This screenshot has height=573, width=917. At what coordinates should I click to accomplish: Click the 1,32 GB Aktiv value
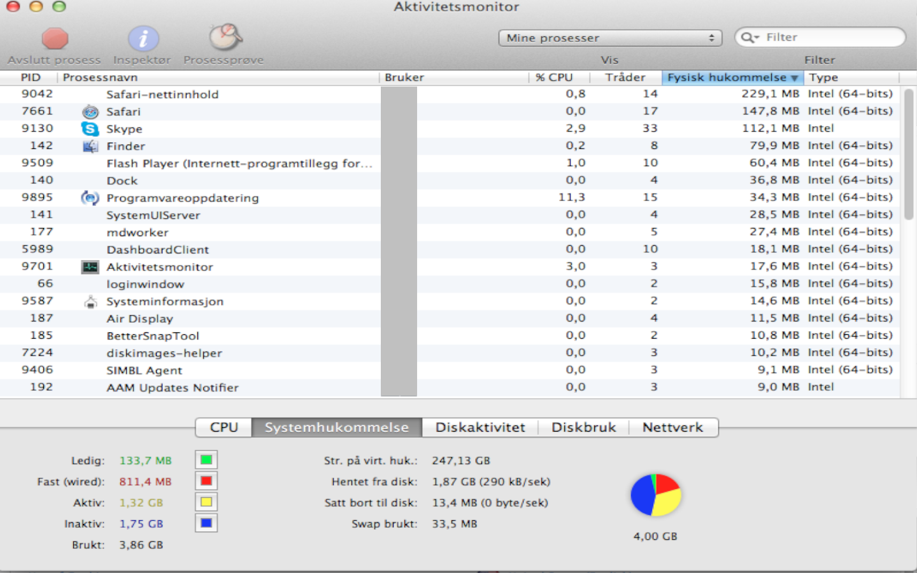coord(141,502)
